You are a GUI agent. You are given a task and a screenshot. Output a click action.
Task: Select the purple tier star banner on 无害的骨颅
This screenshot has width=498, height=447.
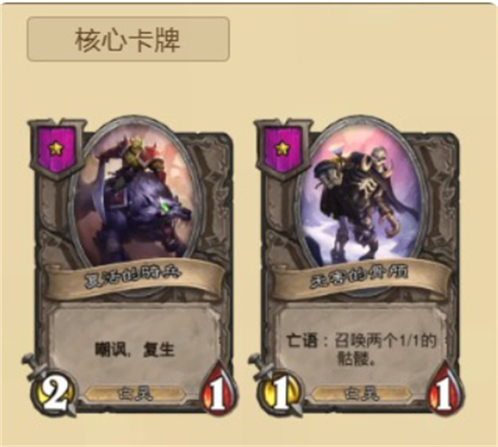[282, 148]
